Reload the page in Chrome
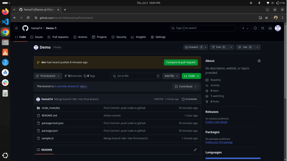The height and width of the screenshot is (161, 287). click(x=28, y=18)
